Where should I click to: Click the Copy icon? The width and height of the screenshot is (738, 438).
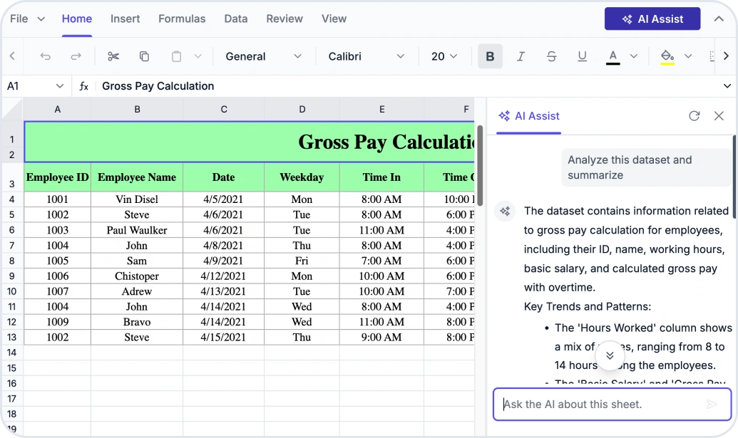tap(144, 56)
